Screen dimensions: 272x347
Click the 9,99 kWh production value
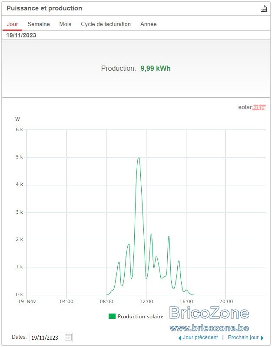pyautogui.click(x=156, y=68)
